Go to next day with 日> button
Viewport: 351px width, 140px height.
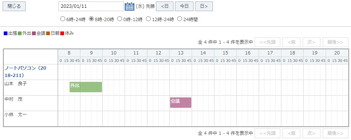pyautogui.click(x=204, y=6)
